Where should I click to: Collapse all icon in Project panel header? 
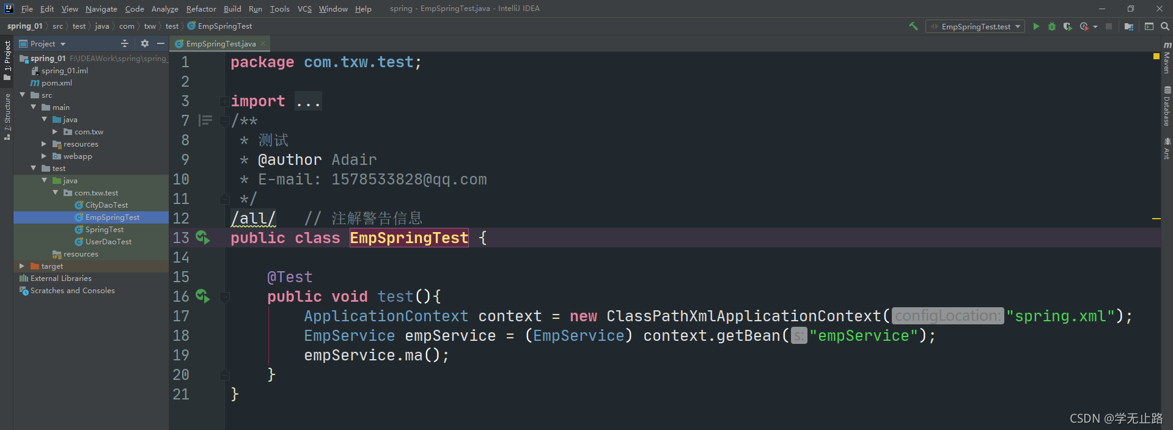tap(125, 43)
